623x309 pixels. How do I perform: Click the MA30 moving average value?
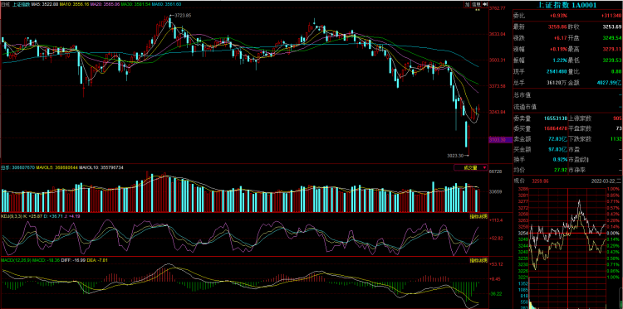point(135,4)
